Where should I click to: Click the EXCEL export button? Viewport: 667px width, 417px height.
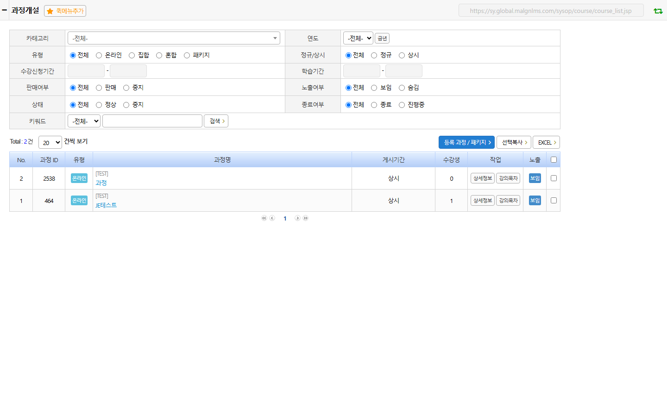(x=546, y=142)
